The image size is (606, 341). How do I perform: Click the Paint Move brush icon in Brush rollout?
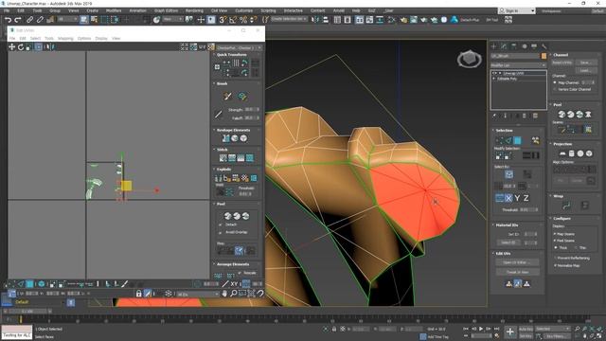(x=227, y=97)
